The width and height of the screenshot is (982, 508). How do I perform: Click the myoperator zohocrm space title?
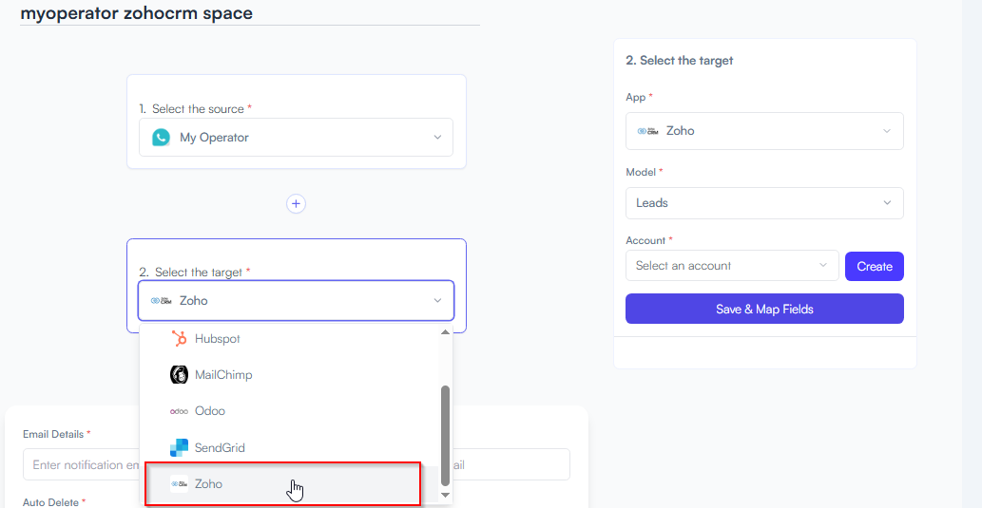pos(137,12)
